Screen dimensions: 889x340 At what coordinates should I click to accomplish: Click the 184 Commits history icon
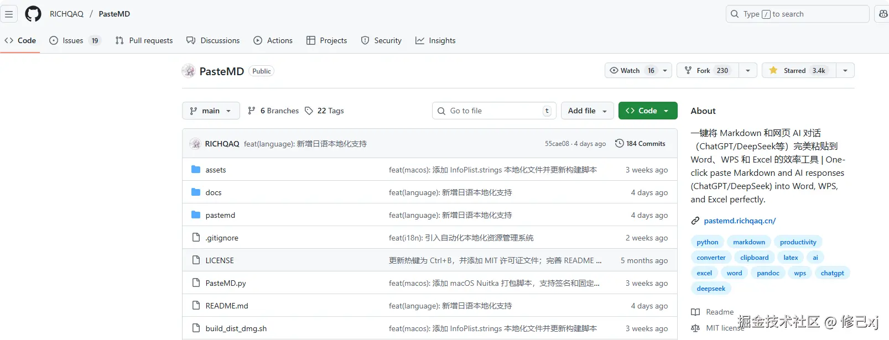point(620,144)
